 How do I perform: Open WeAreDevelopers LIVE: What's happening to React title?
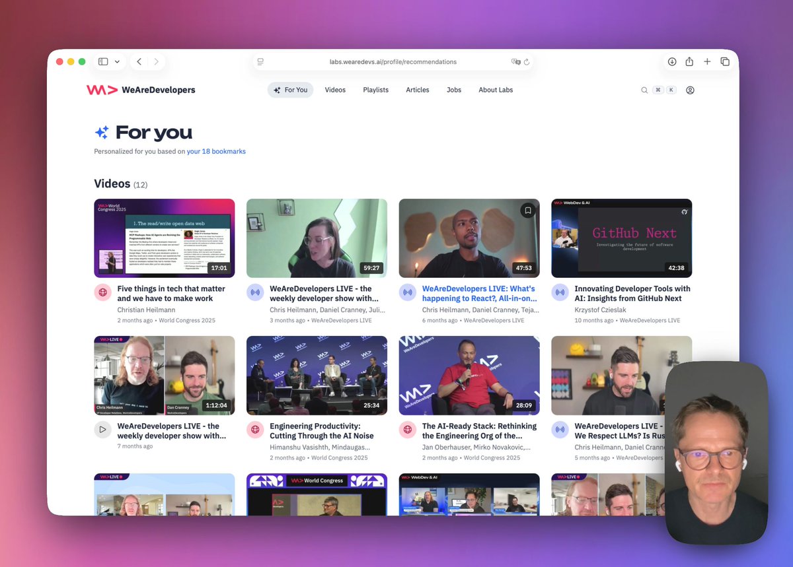(479, 294)
